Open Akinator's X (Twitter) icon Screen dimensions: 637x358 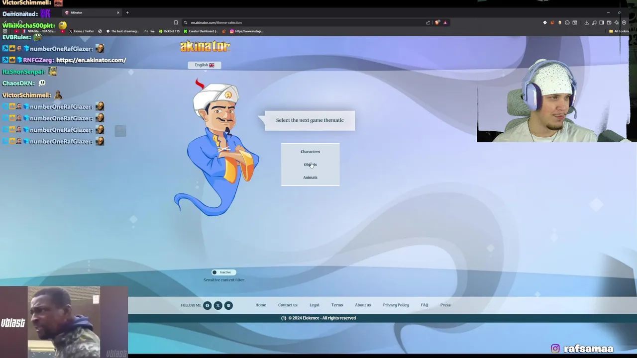click(218, 305)
